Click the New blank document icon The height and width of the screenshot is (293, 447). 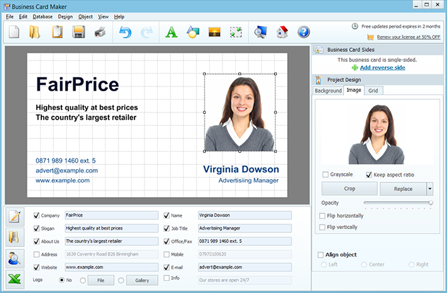click(x=14, y=32)
